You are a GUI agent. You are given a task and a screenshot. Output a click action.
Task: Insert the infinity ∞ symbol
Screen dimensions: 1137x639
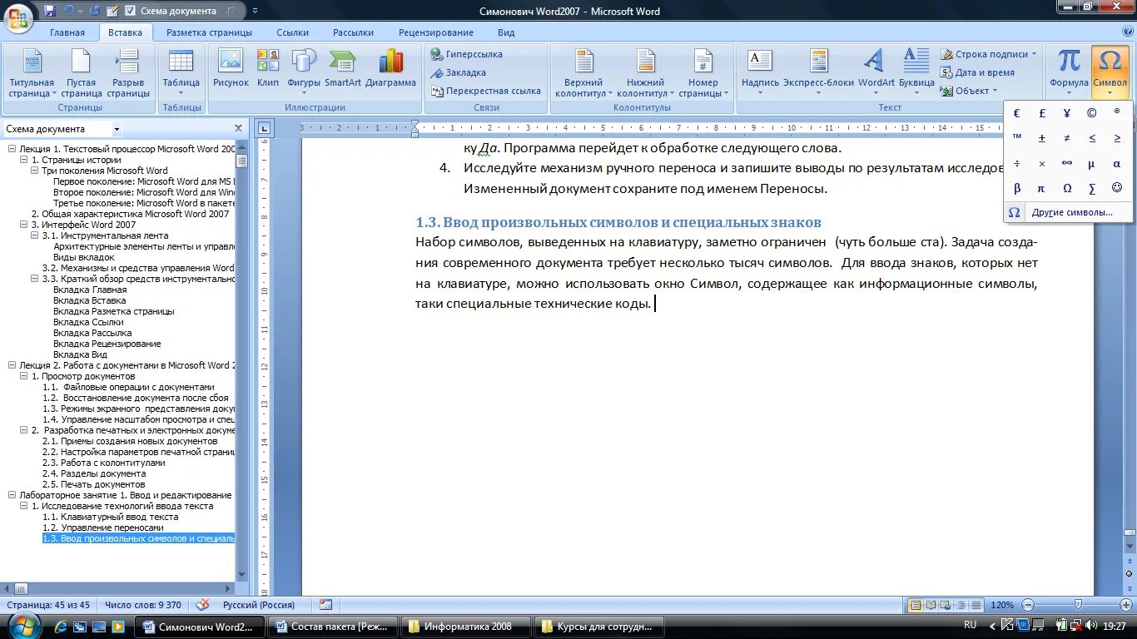tap(1067, 163)
